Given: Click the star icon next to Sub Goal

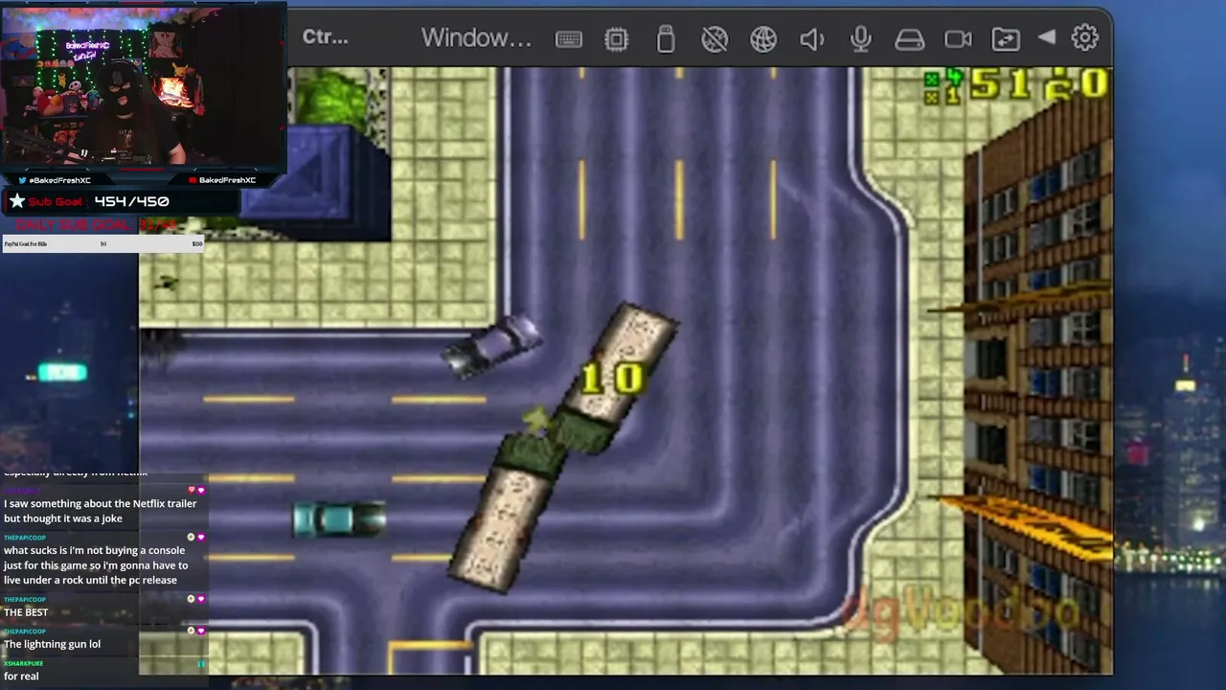Looking at the screenshot, I should pos(16,201).
